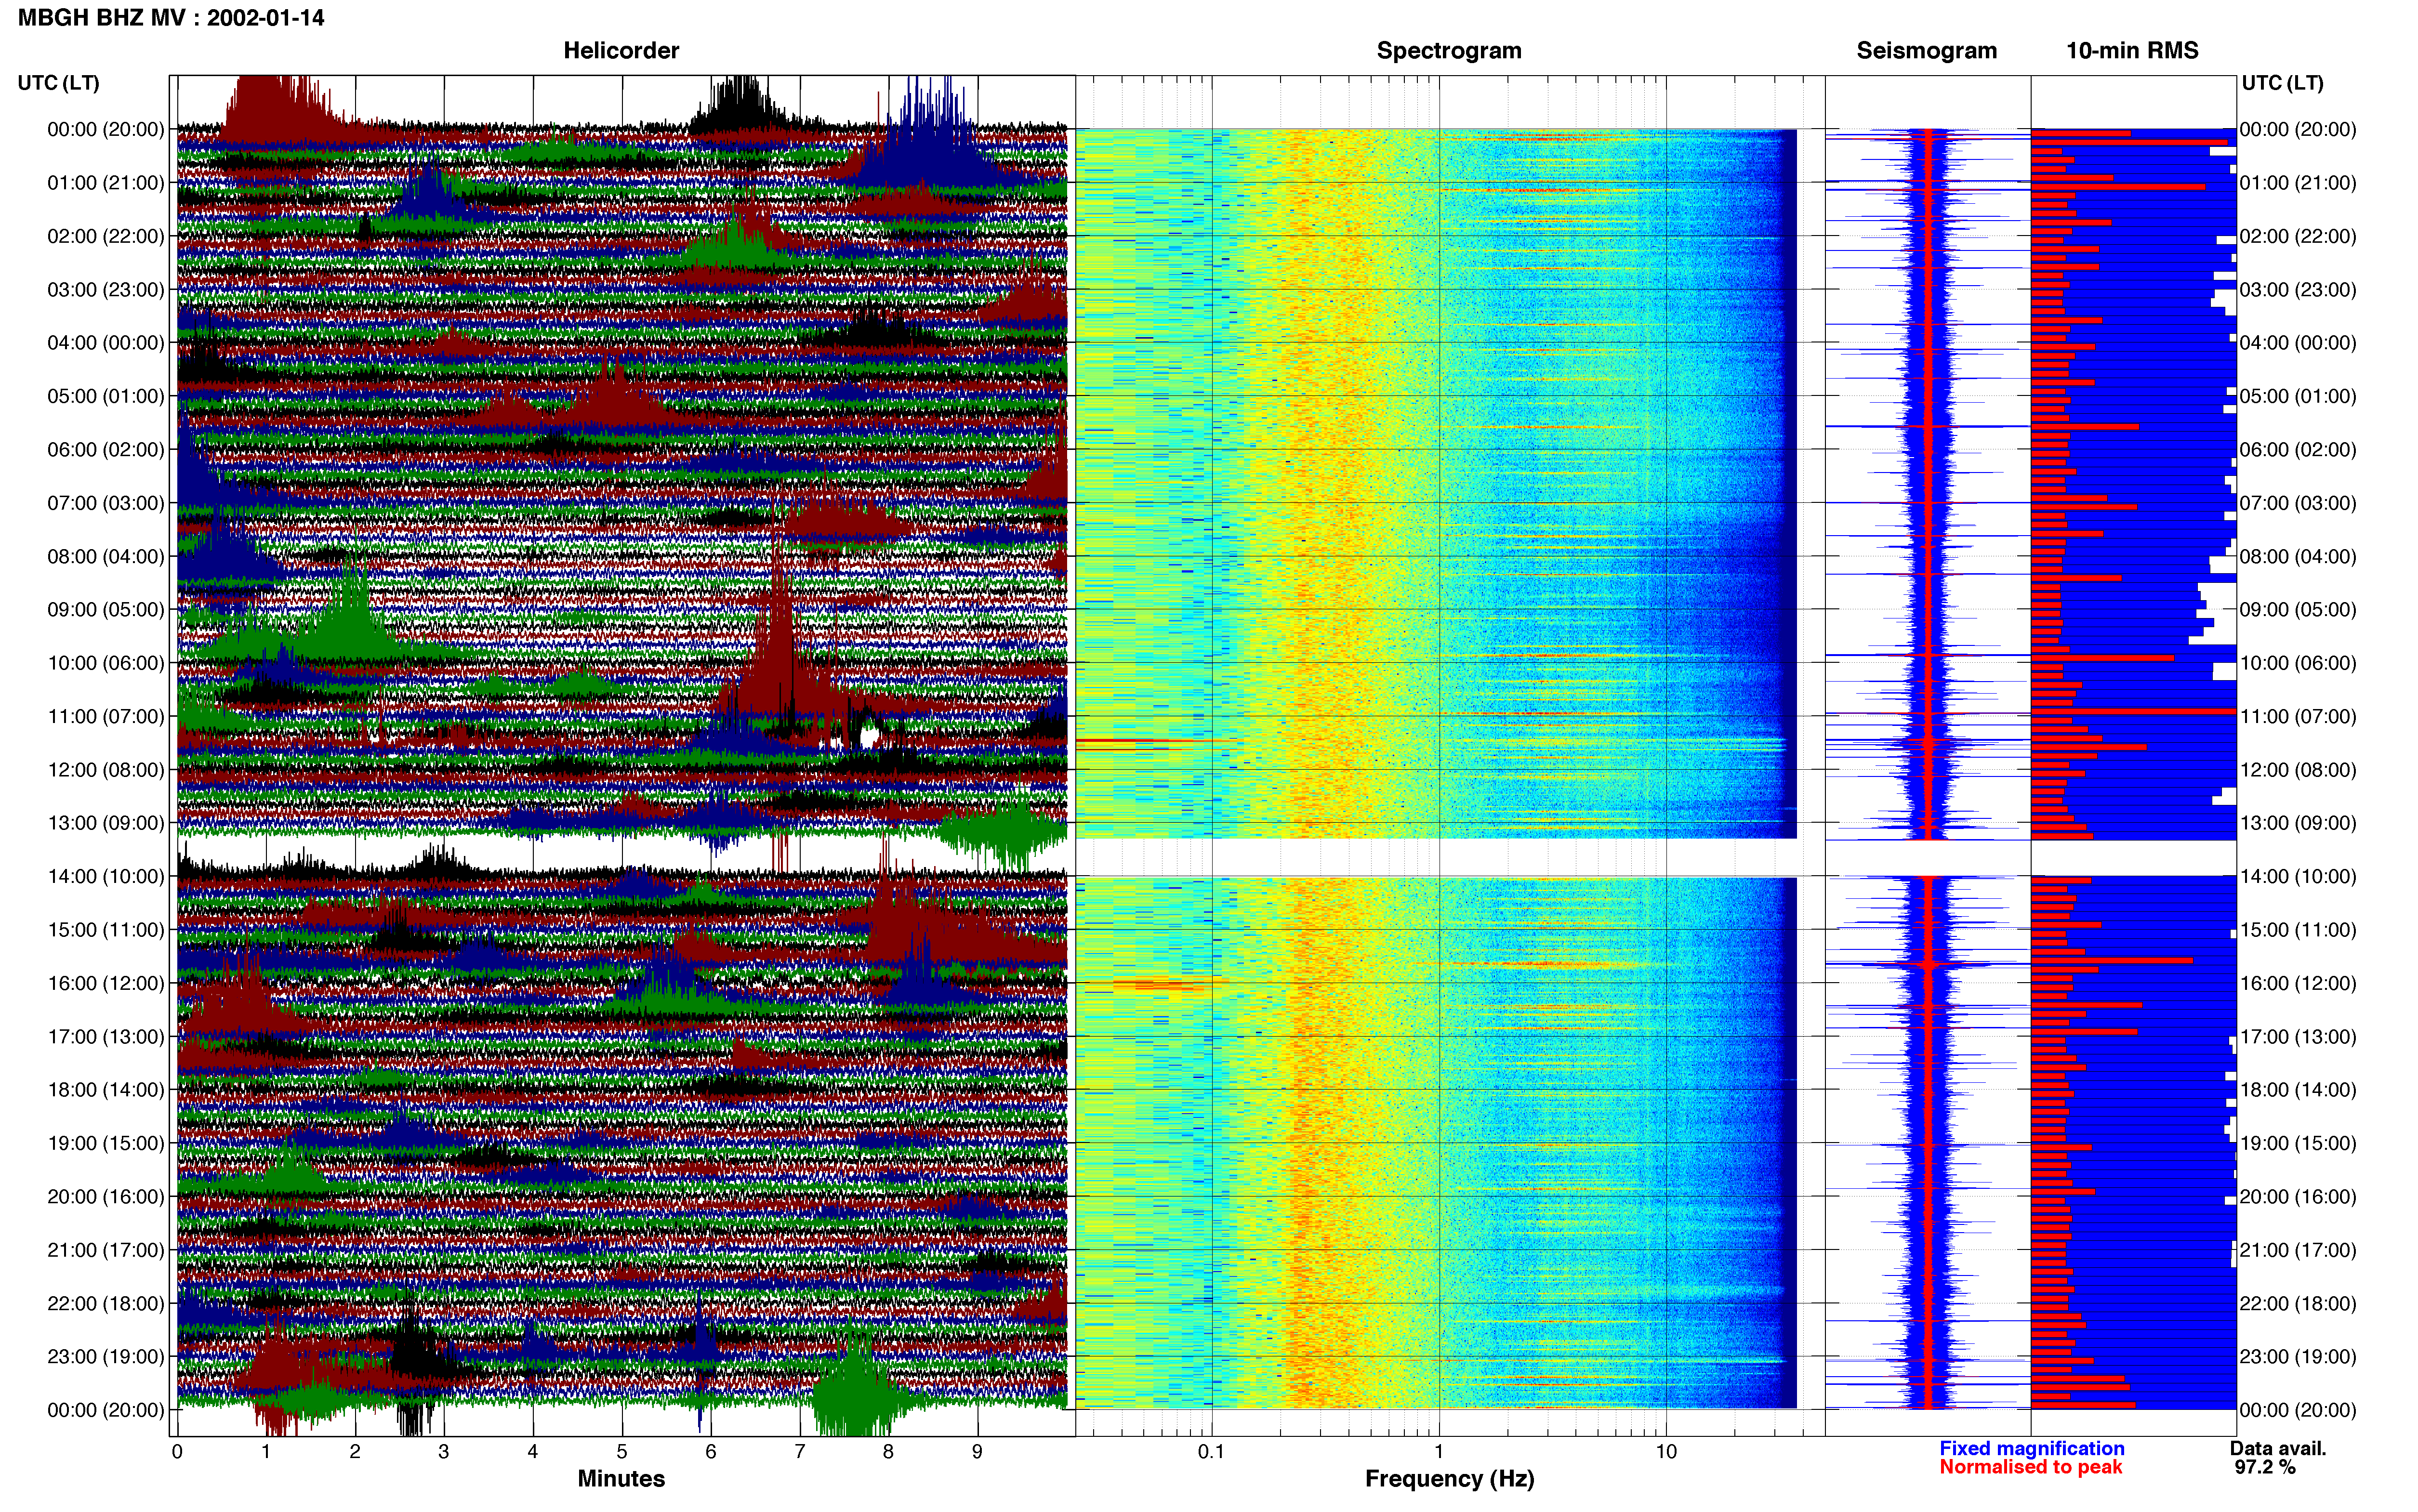Select the 'Spectrogram' panel heading
This screenshot has height=1512, width=2418.
pyautogui.click(x=1449, y=51)
